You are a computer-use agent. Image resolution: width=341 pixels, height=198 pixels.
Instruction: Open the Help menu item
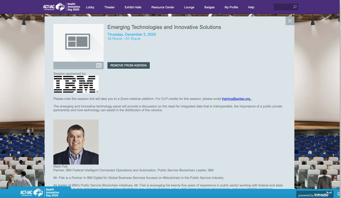(251, 7)
